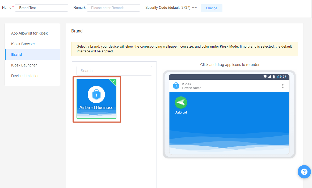Click the battery icon in preview status bar
This screenshot has width=312, height=188.
click(274, 77)
